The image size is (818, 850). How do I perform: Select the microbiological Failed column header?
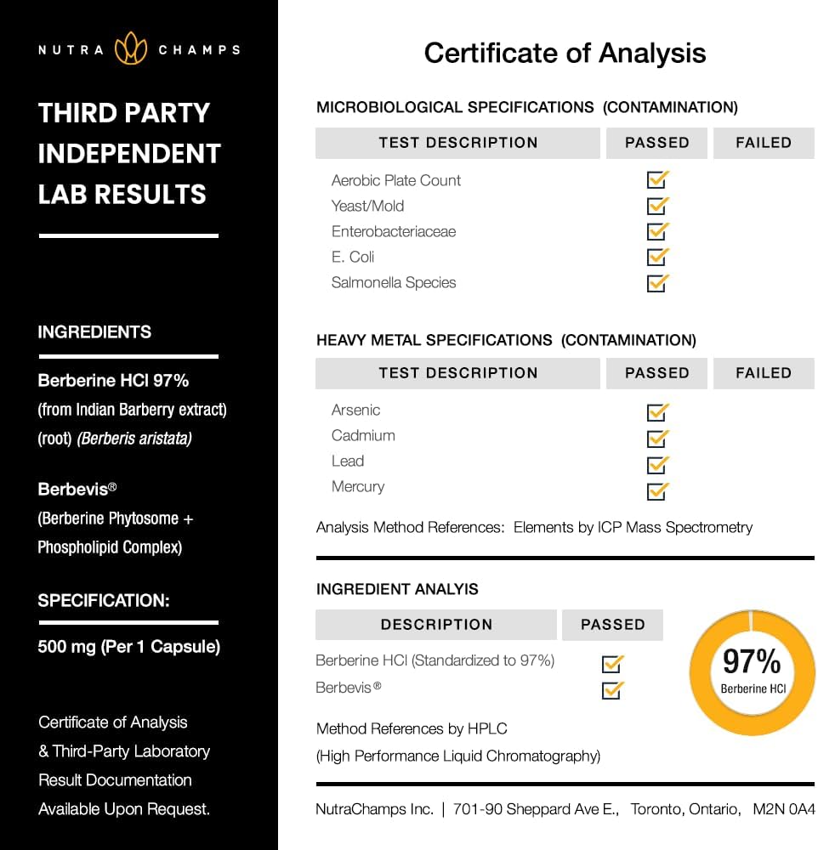coord(763,143)
